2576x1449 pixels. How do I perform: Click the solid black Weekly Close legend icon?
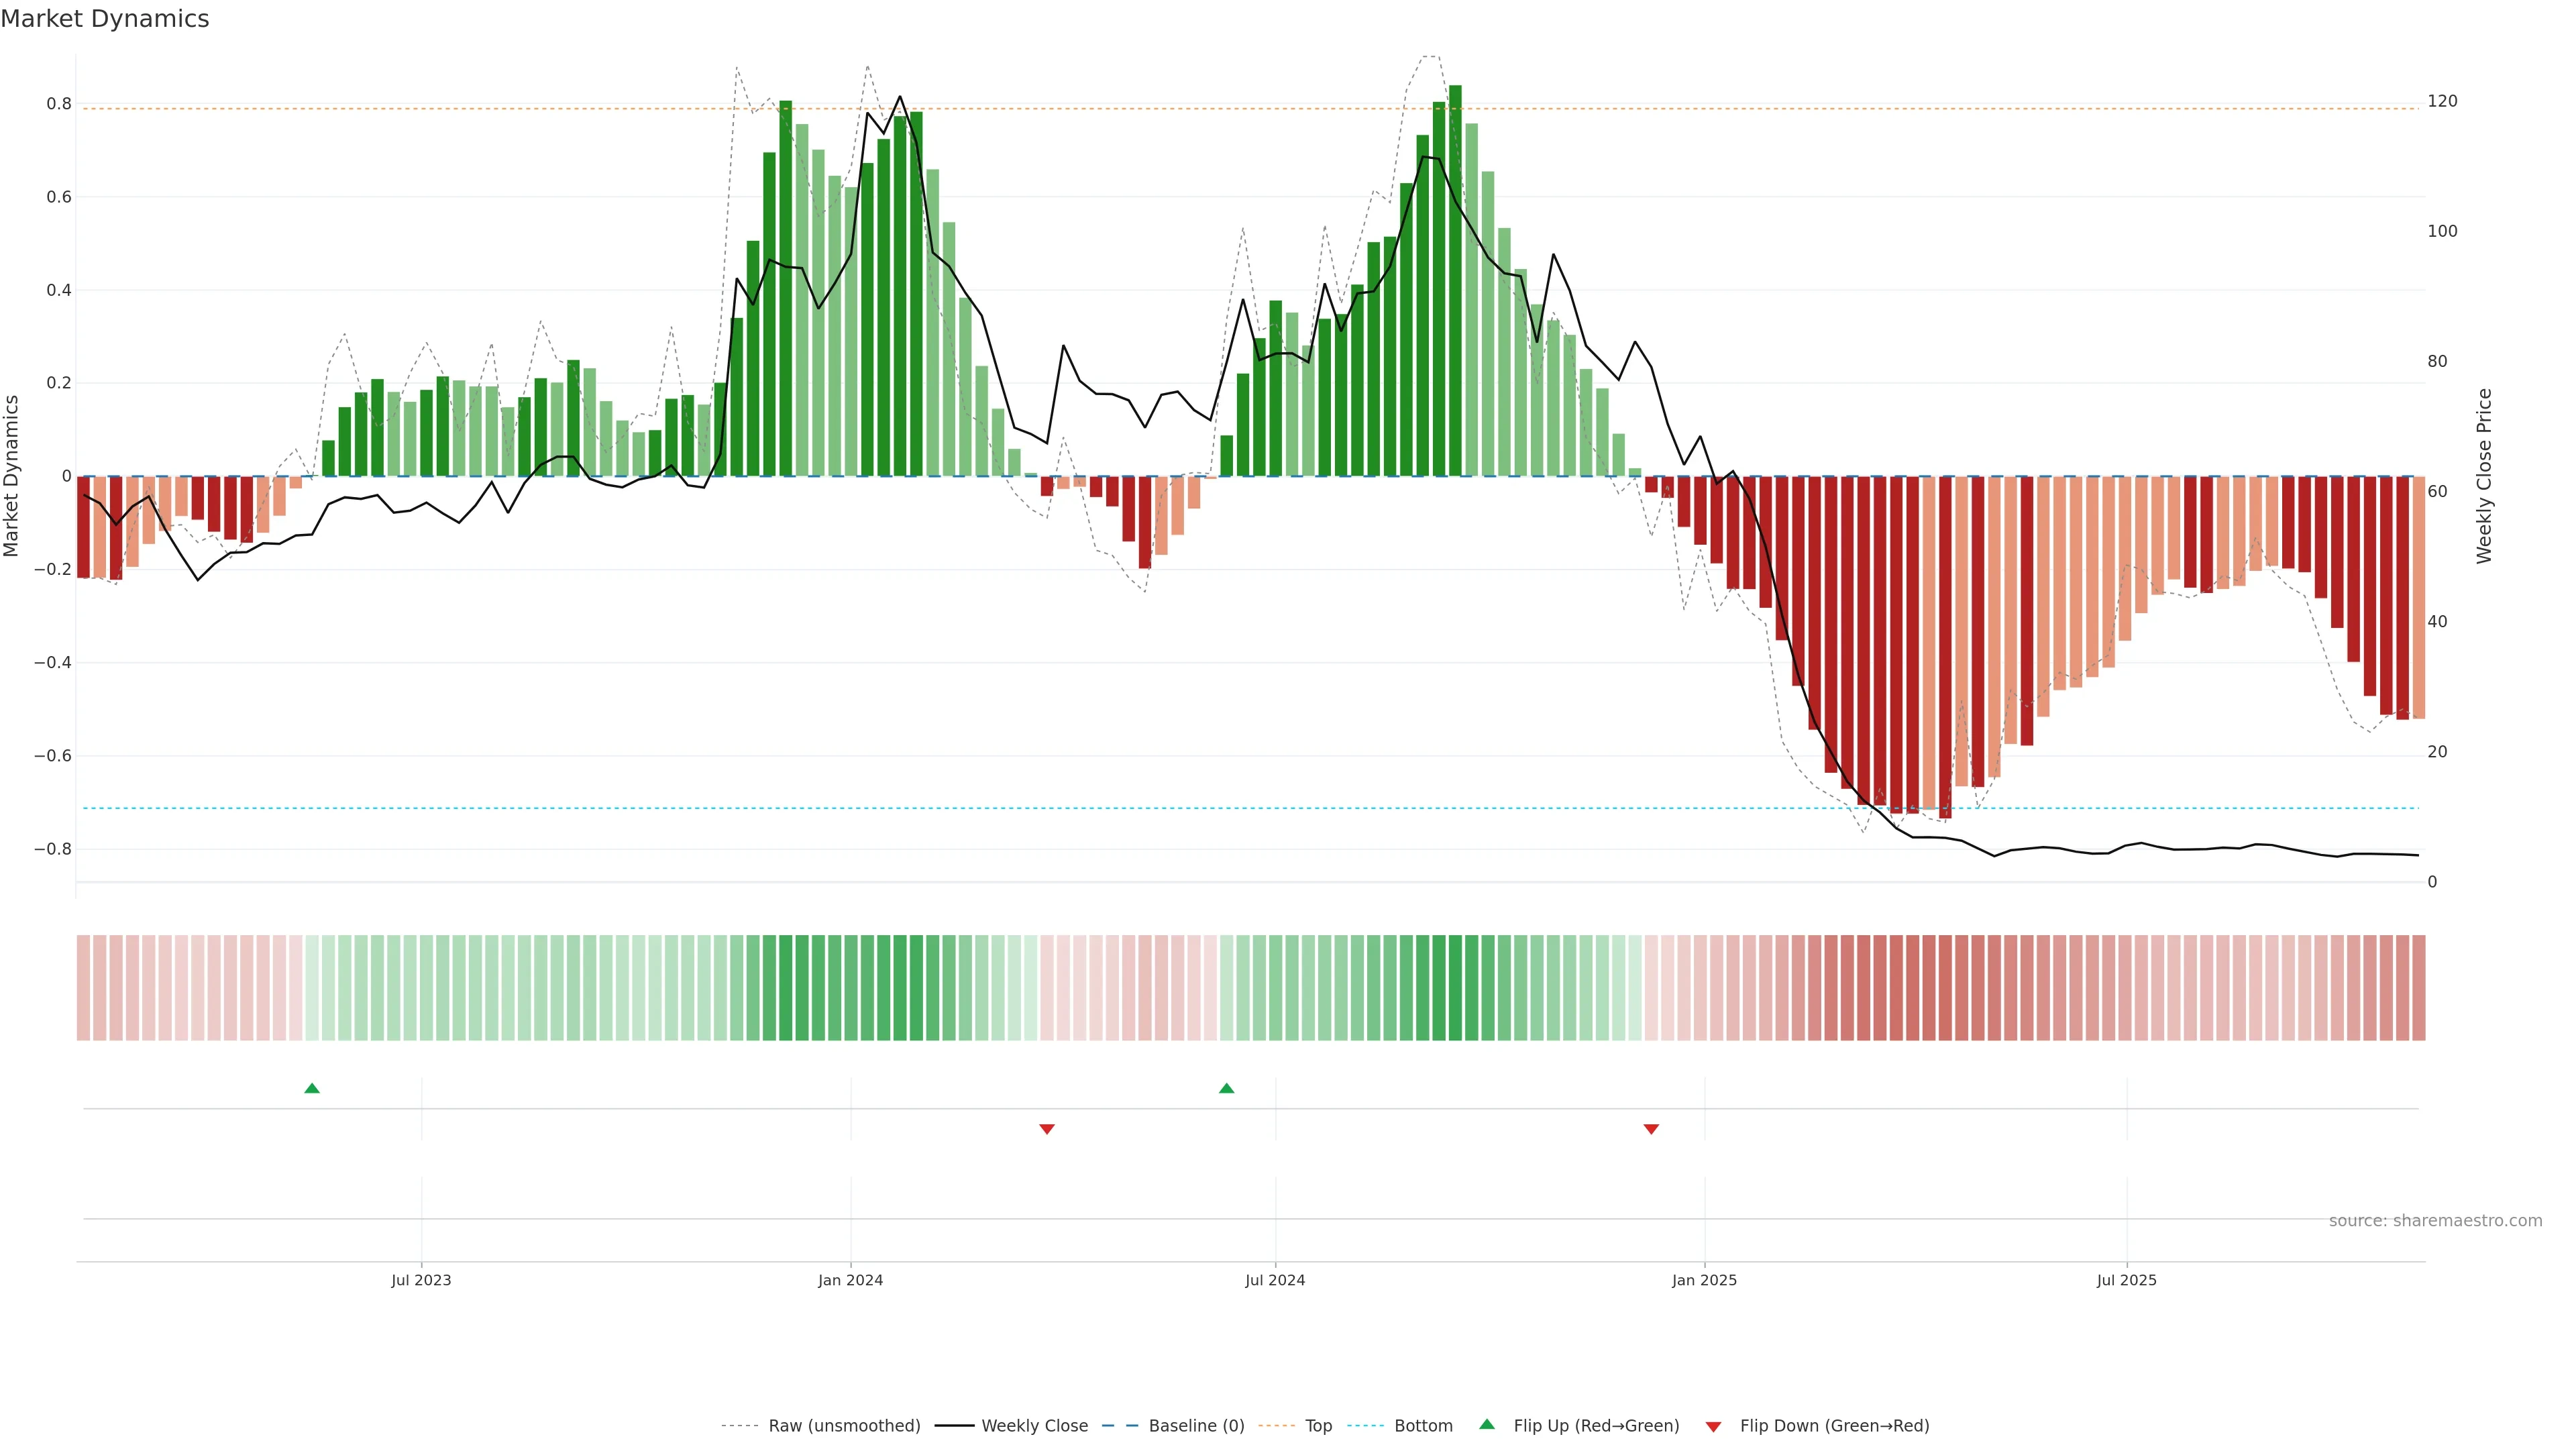pyautogui.click(x=954, y=1426)
